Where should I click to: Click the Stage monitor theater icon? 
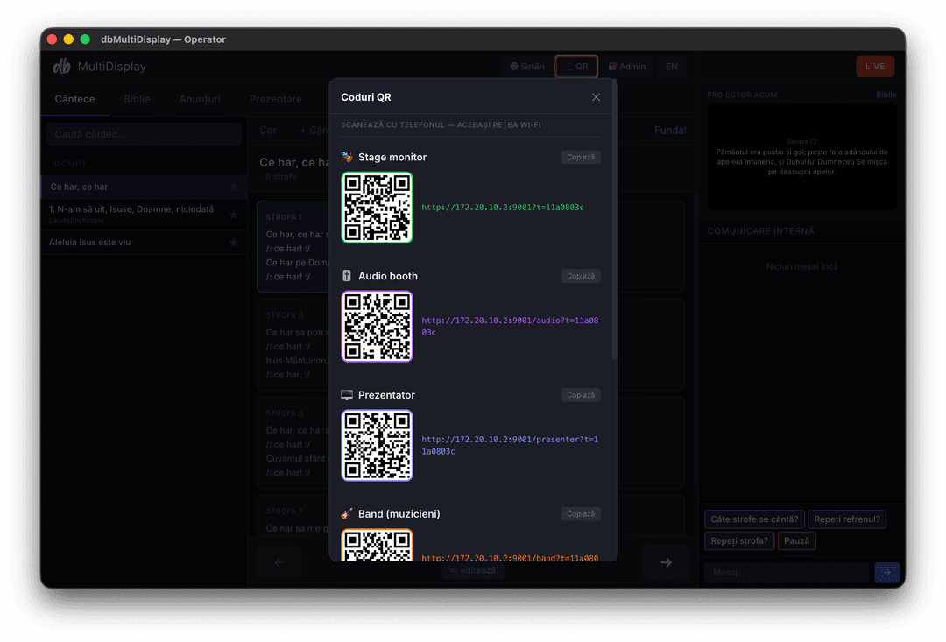click(x=347, y=157)
